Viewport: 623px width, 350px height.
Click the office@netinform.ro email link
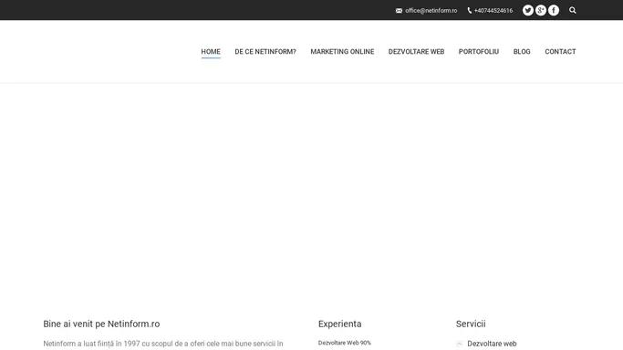431,11
